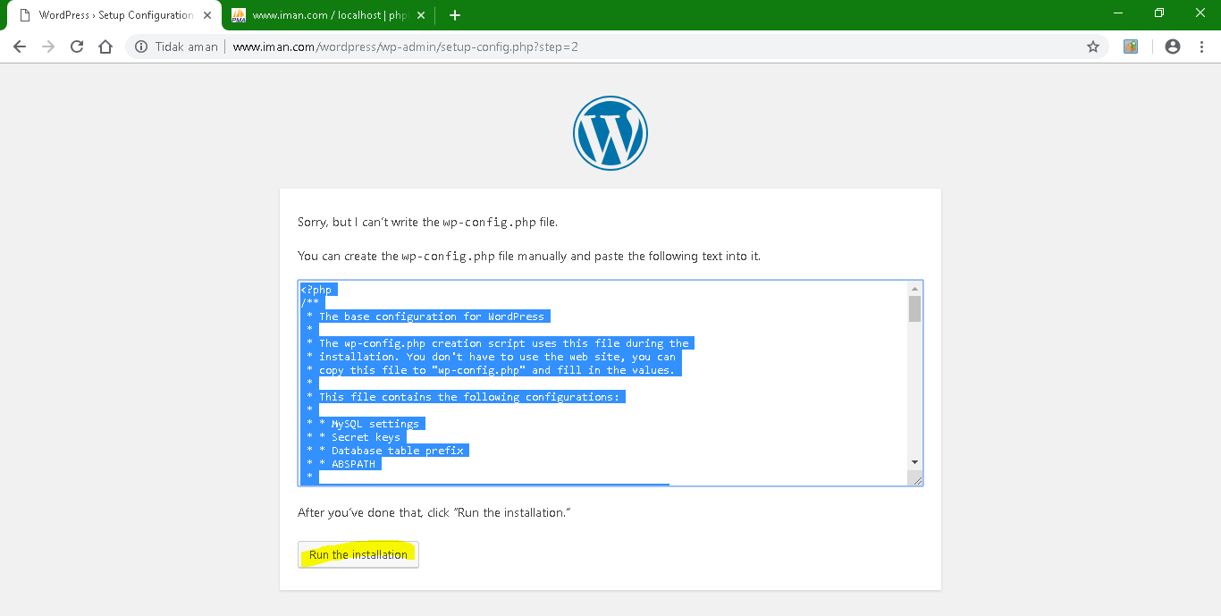Open a new tab with the plus button

(x=454, y=15)
